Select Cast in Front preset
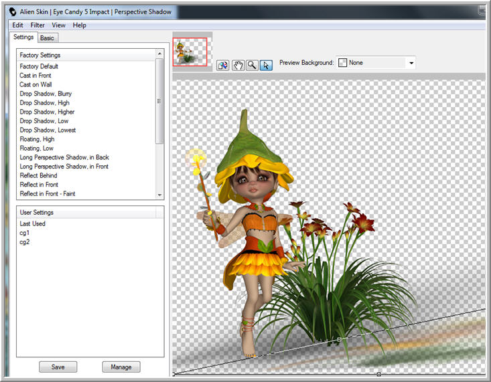 pos(35,76)
